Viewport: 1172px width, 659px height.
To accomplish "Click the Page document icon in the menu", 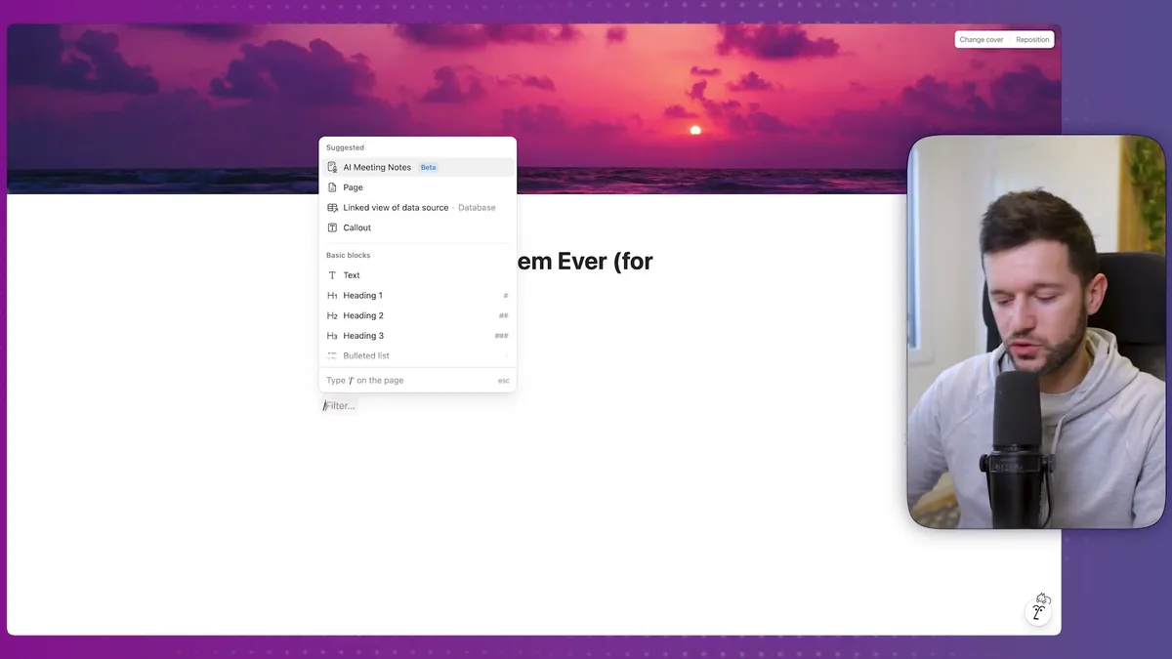I will point(332,187).
